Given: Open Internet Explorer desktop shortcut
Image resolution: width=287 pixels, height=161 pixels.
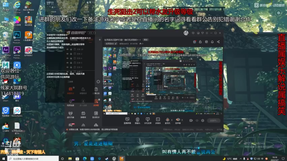Looking at the screenshot, I should [x=17, y=7].
